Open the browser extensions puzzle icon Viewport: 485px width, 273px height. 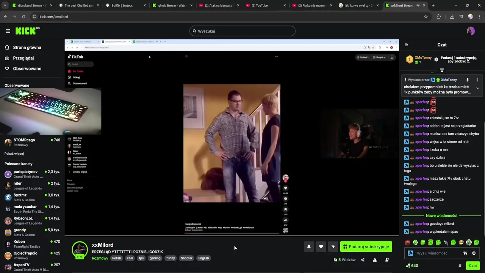(x=439, y=17)
